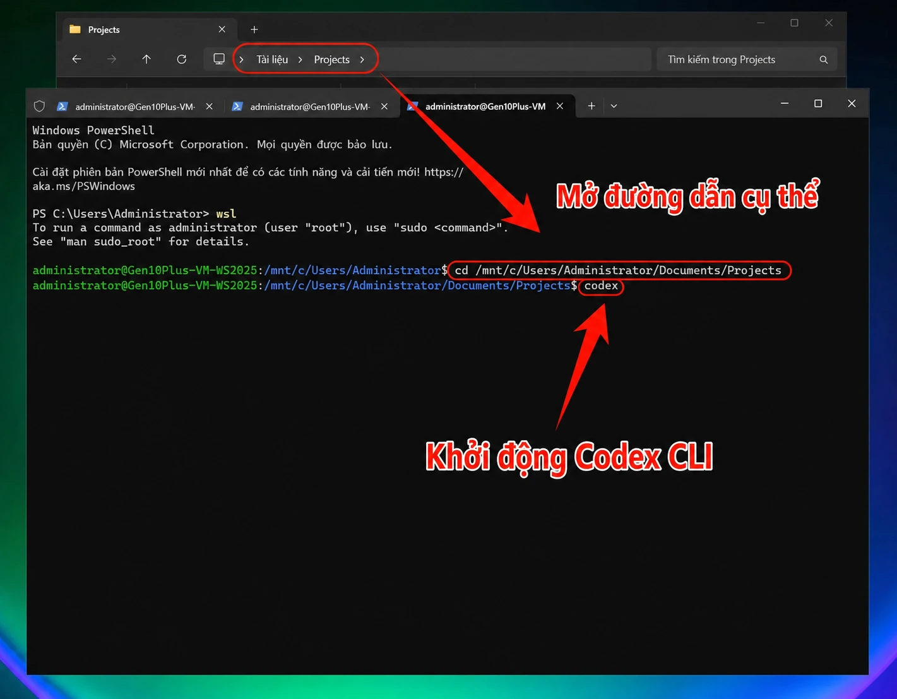Close the Projects tab in File Explorer
Screen dimensions: 897x699
coord(222,30)
